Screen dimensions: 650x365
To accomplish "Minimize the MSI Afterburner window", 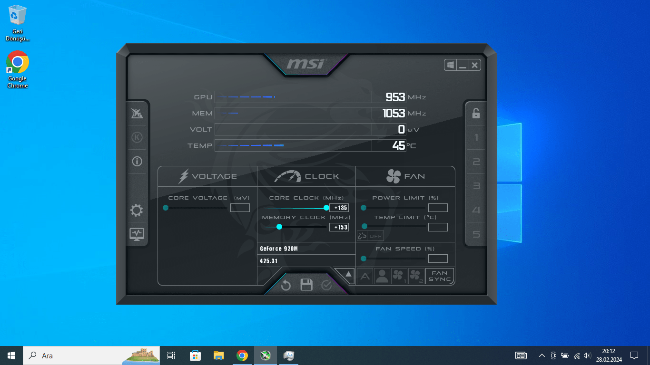I will [x=463, y=65].
